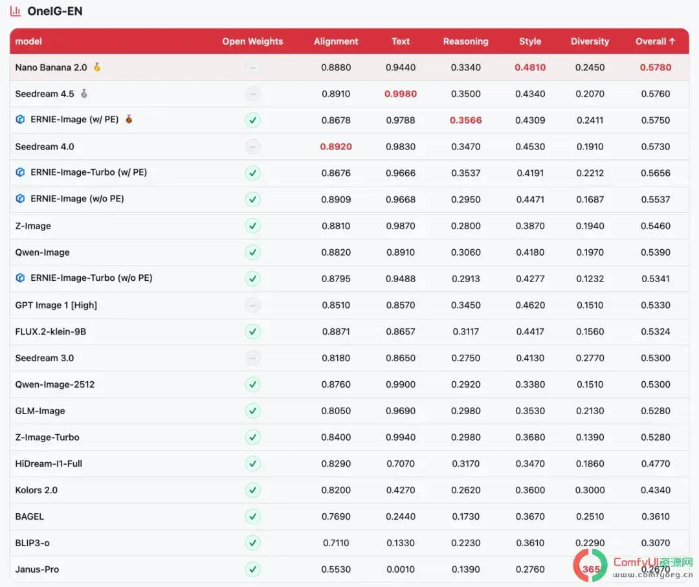Select the BLIP3-o model name
This screenshot has width=699, height=587.
[x=32, y=543]
